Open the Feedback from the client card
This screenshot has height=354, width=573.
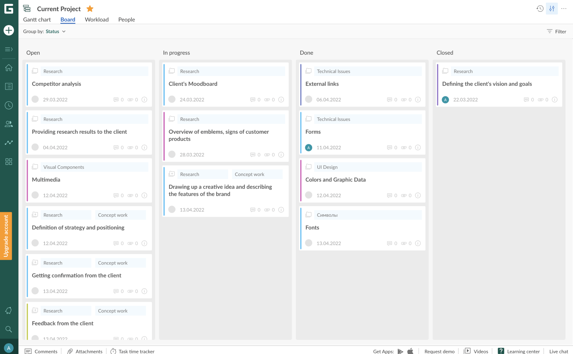89,321
